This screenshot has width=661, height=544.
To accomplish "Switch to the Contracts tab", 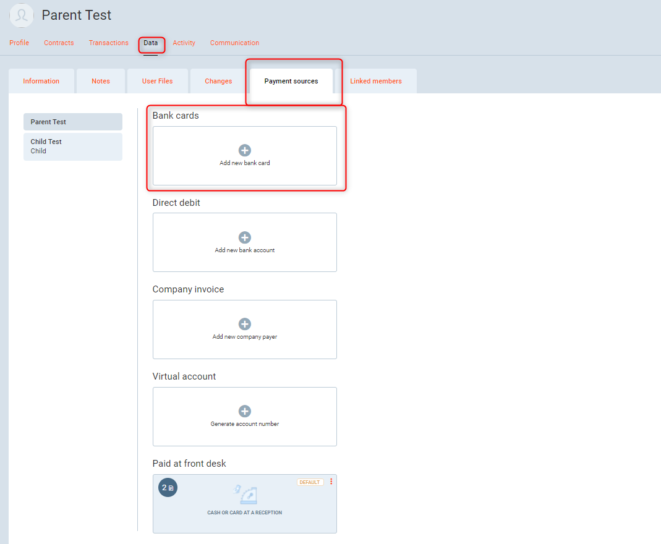I will [59, 43].
